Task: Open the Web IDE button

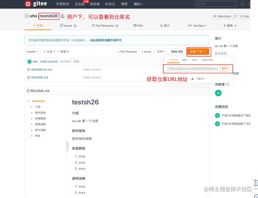Action: click(177, 52)
